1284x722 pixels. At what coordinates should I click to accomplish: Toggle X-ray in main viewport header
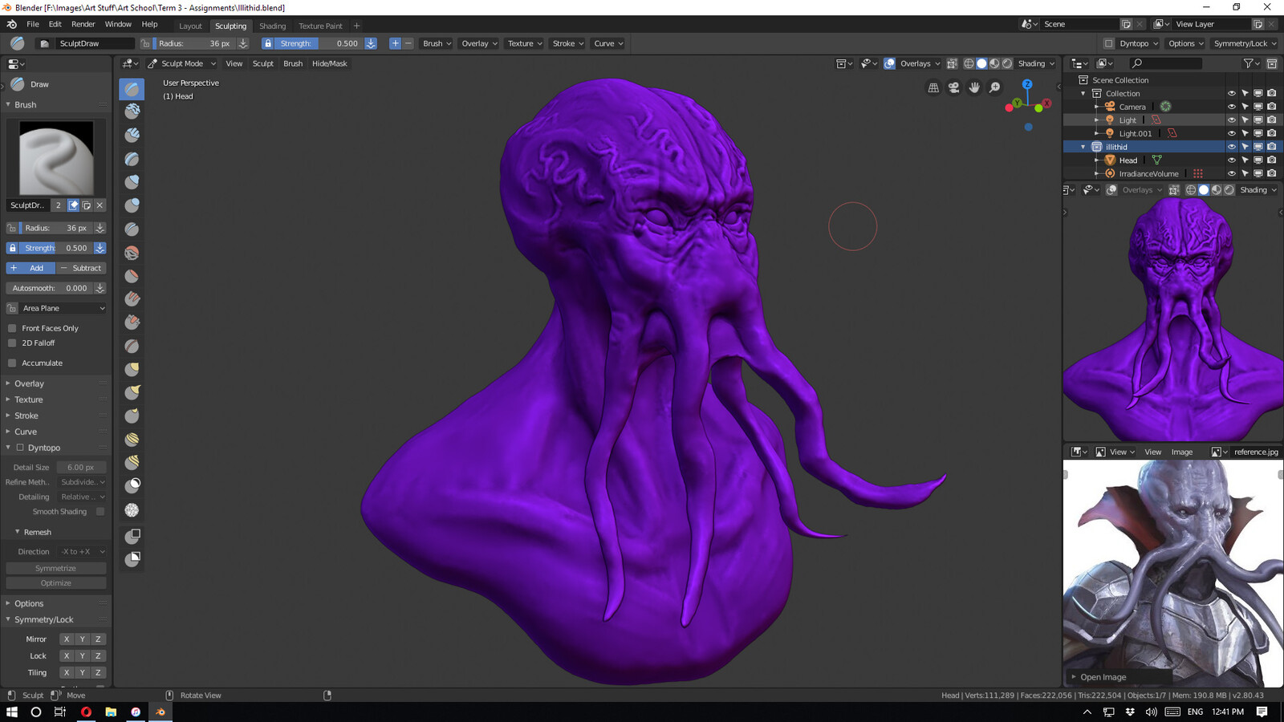(952, 63)
